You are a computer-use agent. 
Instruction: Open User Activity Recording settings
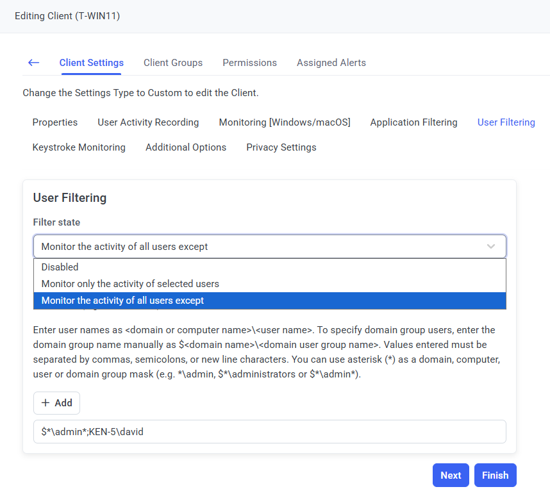click(148, 122)
